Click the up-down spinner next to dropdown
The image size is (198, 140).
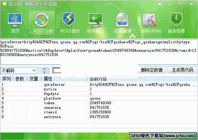(x=44, y=71)
